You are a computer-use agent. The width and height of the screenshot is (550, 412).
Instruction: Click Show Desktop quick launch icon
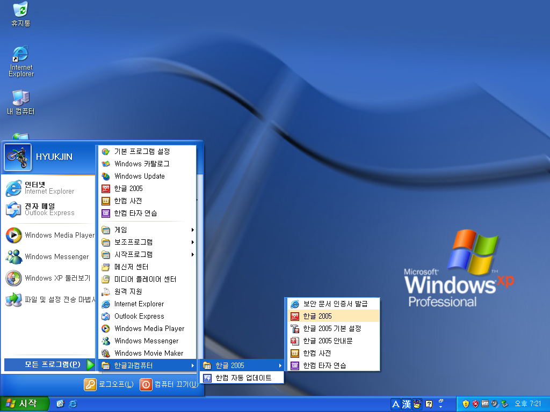coord(60,404)
